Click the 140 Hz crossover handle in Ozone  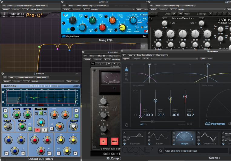(x=149, y=66)
